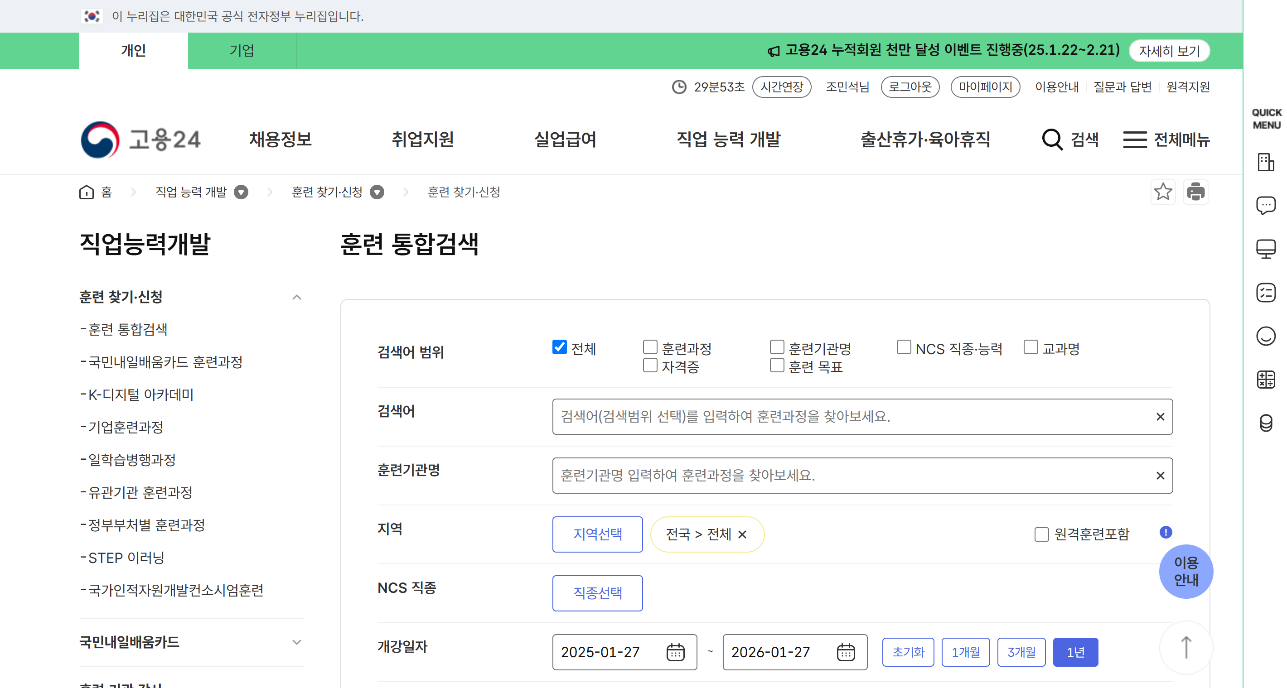
Task: Switch to the 기업 tab
Action: pos(242,50)
